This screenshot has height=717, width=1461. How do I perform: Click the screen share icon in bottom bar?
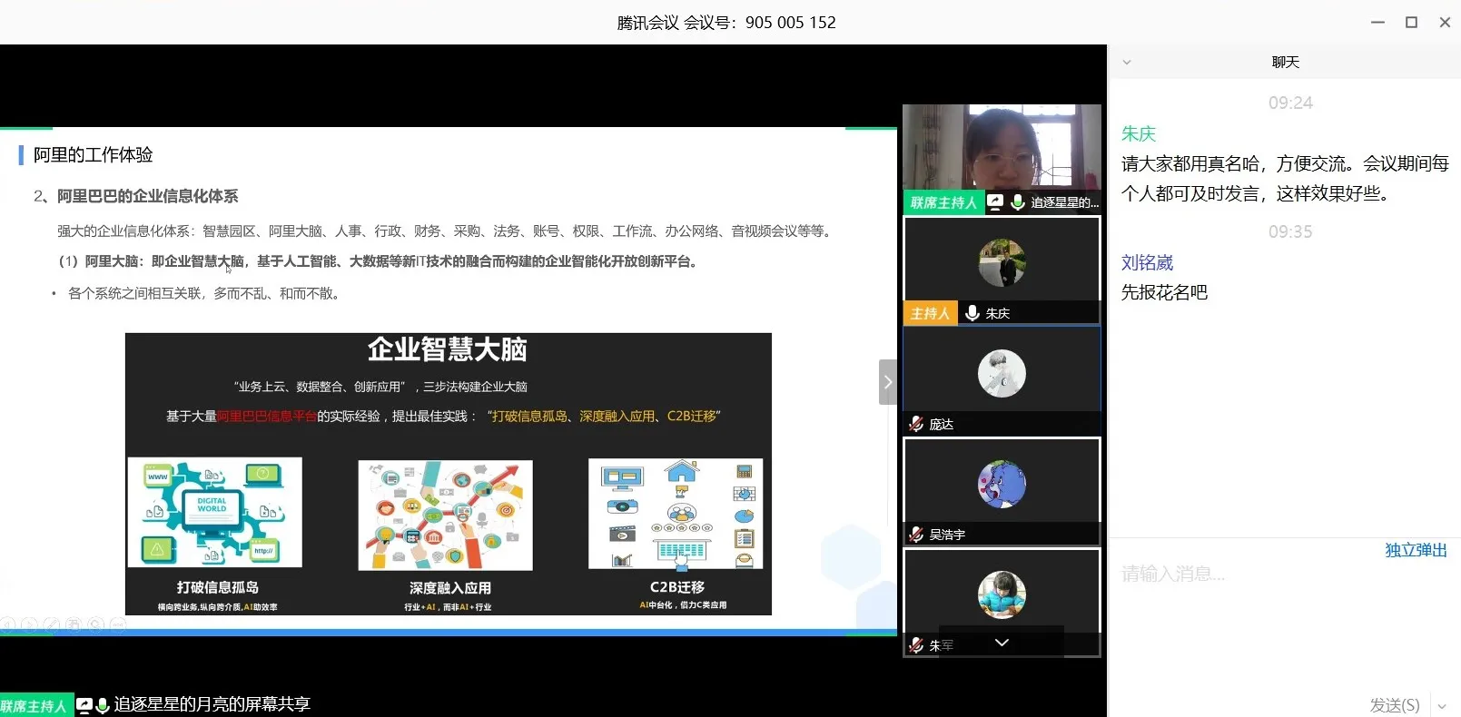point(84,705)
